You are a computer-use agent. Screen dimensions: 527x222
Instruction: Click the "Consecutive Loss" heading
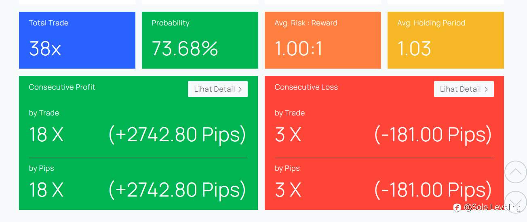(306, 87)
